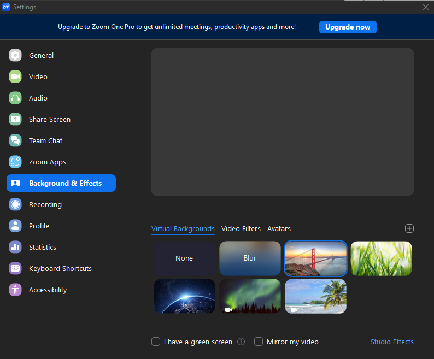Open Profile settings section

point(61,226)
